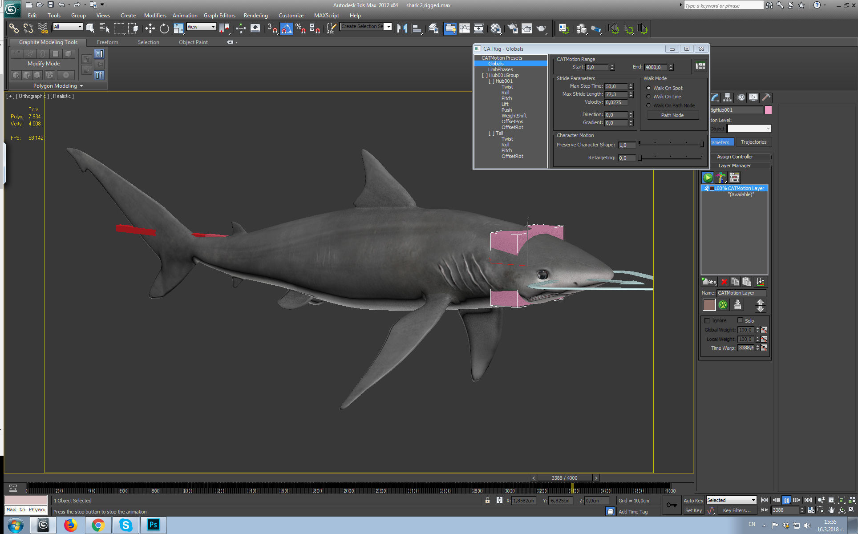Expand the Assign Controller rollout
Viewport: 858px width, 534px height.
(735, 157)
